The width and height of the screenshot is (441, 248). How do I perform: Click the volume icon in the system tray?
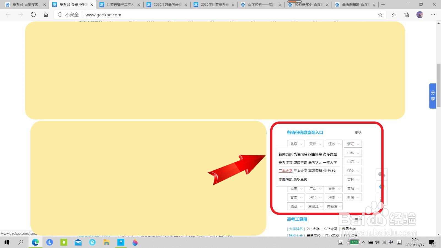pyautogui.click(x=377, y=242)
